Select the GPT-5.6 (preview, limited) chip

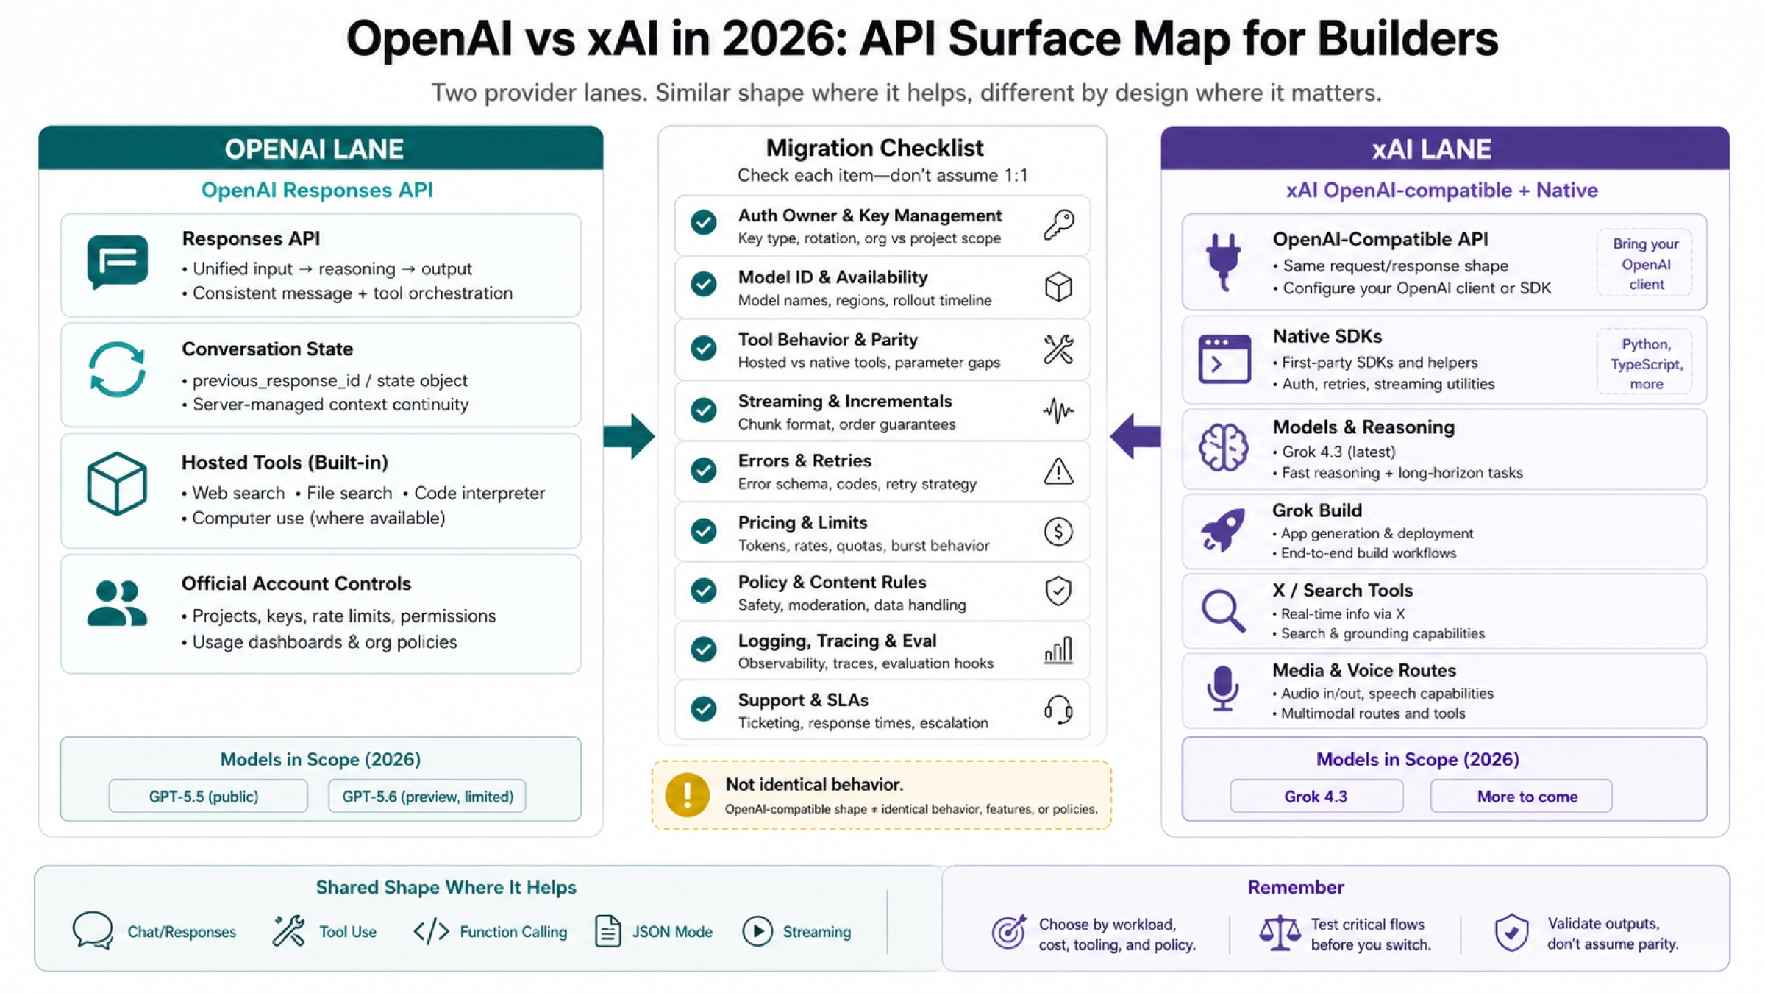tap(427, 796)
